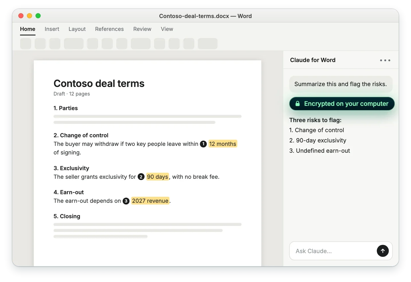Switch to the View tab
411x282 pixels.
(167, 29)
